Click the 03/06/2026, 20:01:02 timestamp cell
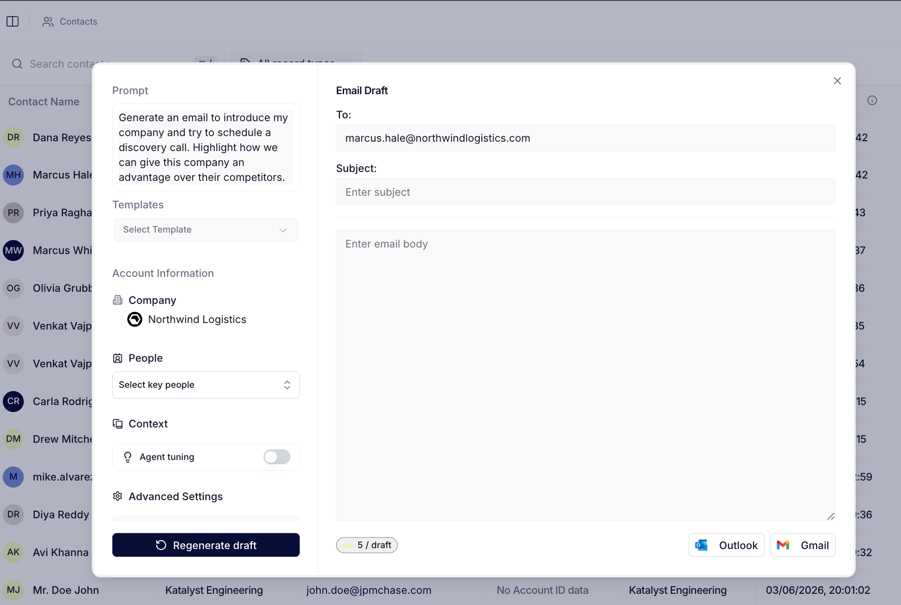This screenshot has height=605, width=901. pyautogui.click(x=818, y=590)
